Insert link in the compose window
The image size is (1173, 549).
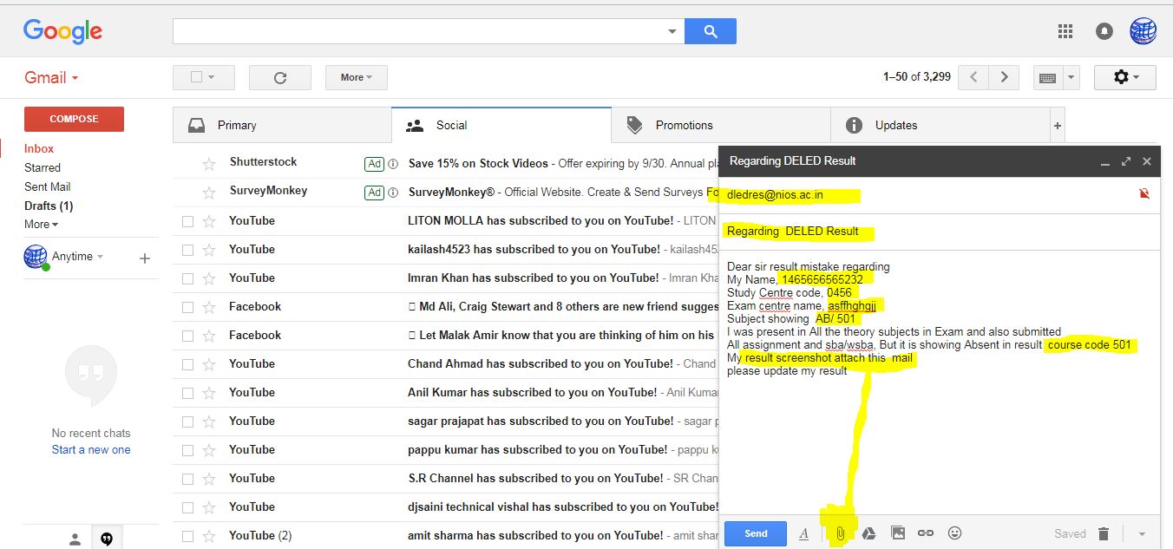pos(926,533)
